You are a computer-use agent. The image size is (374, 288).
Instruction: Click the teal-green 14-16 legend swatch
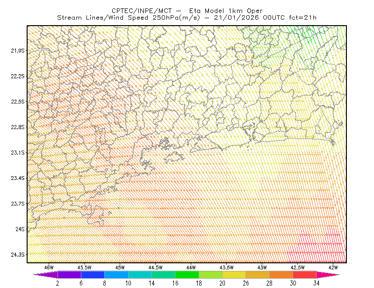click(163, 274)
